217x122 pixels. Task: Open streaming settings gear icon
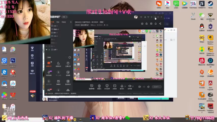pos(148,87)
